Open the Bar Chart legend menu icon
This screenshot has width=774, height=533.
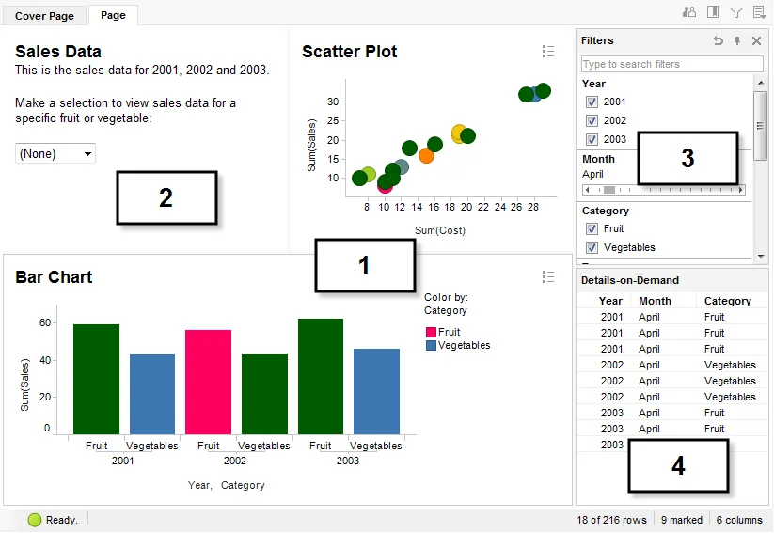pos(548,276)
